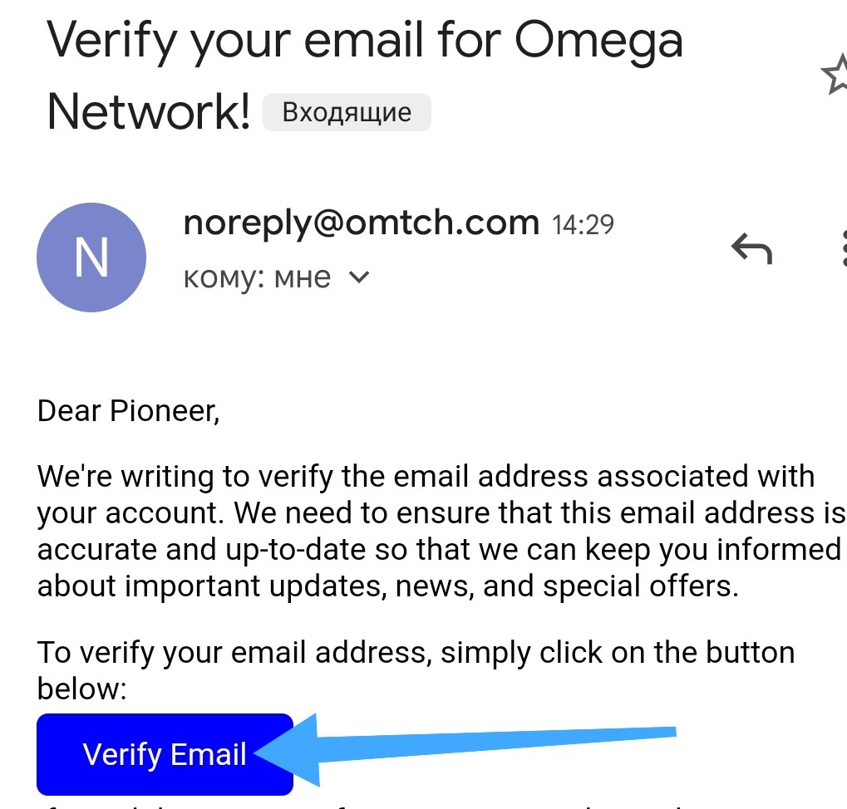Tap sender address noreply@omtch.com
This screenshot has height=809, width=847.
362,223
